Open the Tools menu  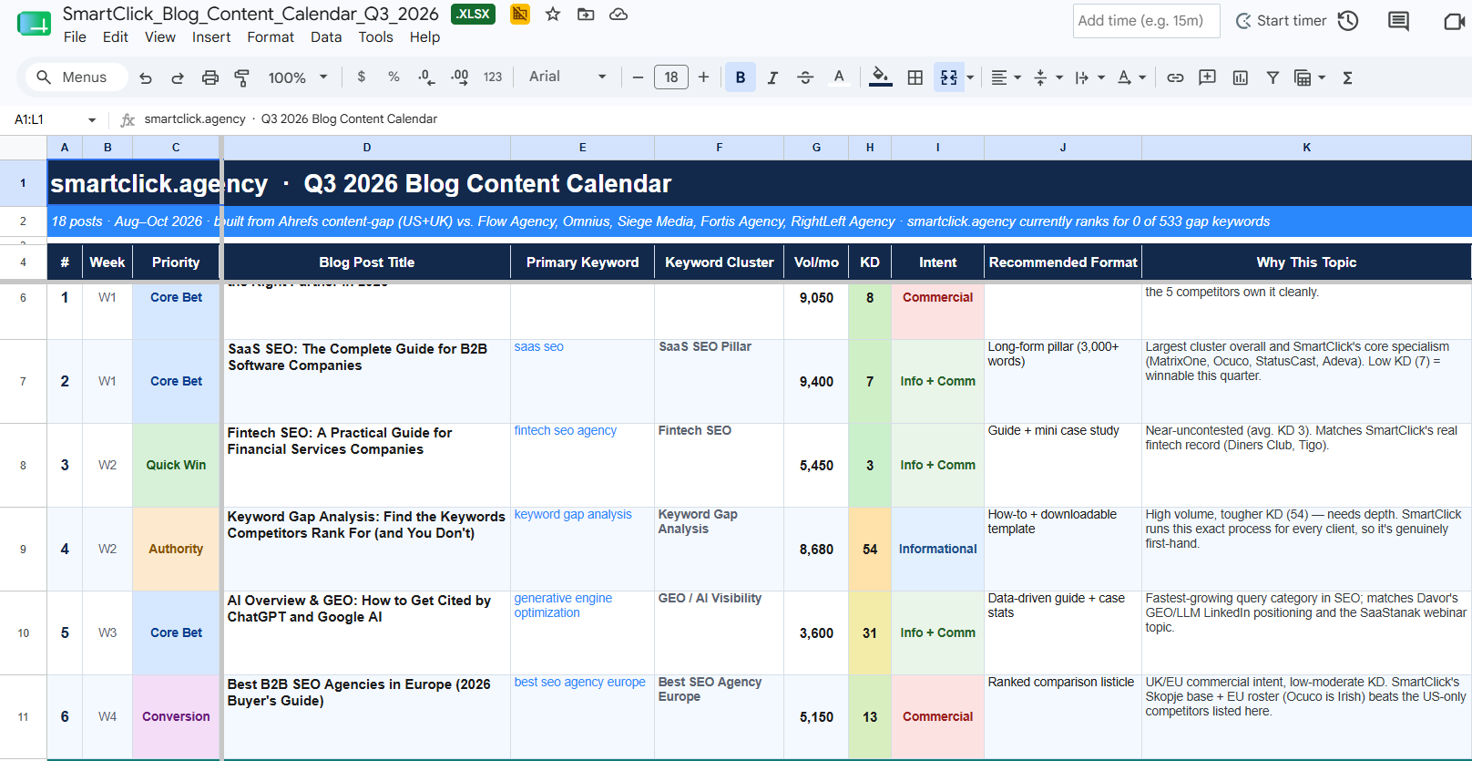375,36
